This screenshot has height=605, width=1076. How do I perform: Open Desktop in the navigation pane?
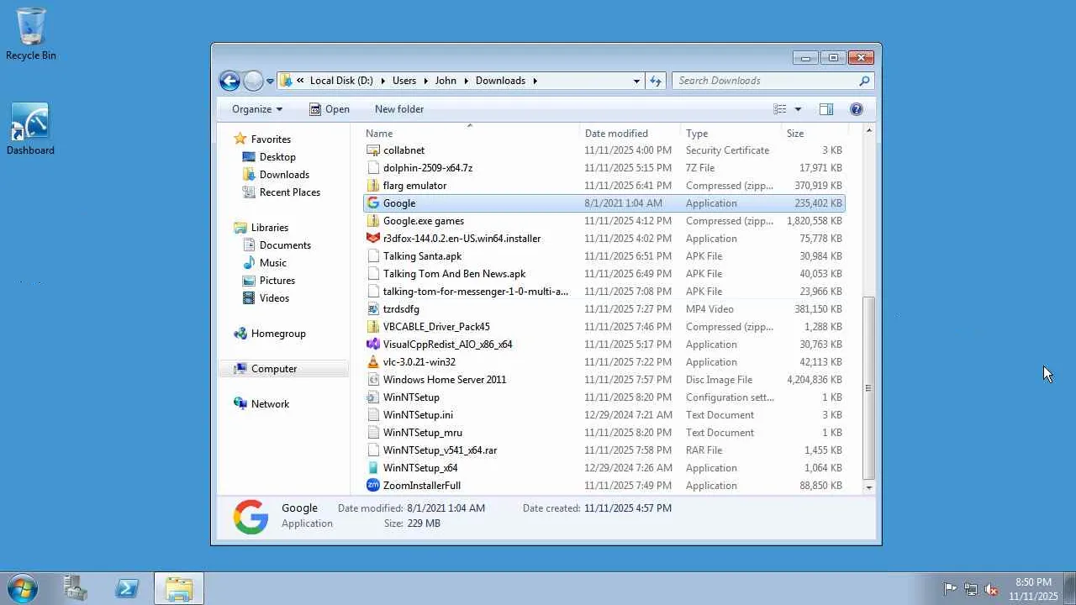(277, 157)
